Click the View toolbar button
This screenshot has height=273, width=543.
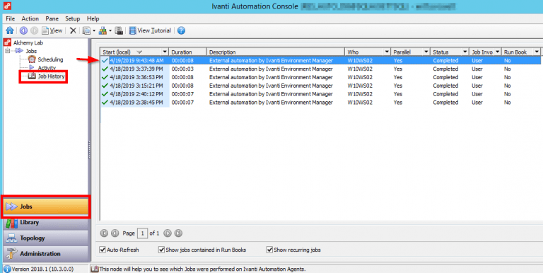tap(52, 30)
